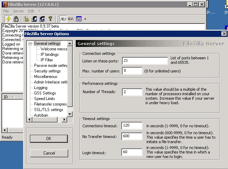Viewport: 228px width, 169px height.
Task: Collapse the General settings tree node
Action: tap(30, 43)
